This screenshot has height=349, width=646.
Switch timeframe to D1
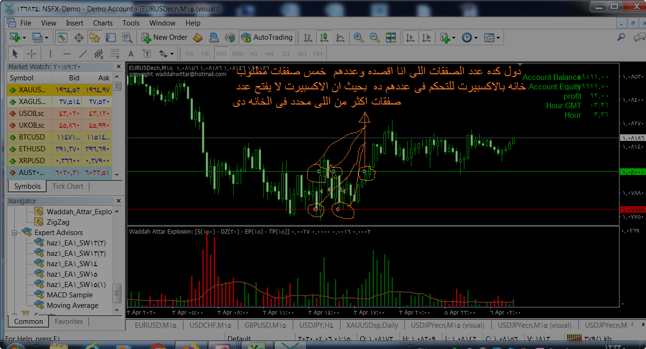coord(286,53)
